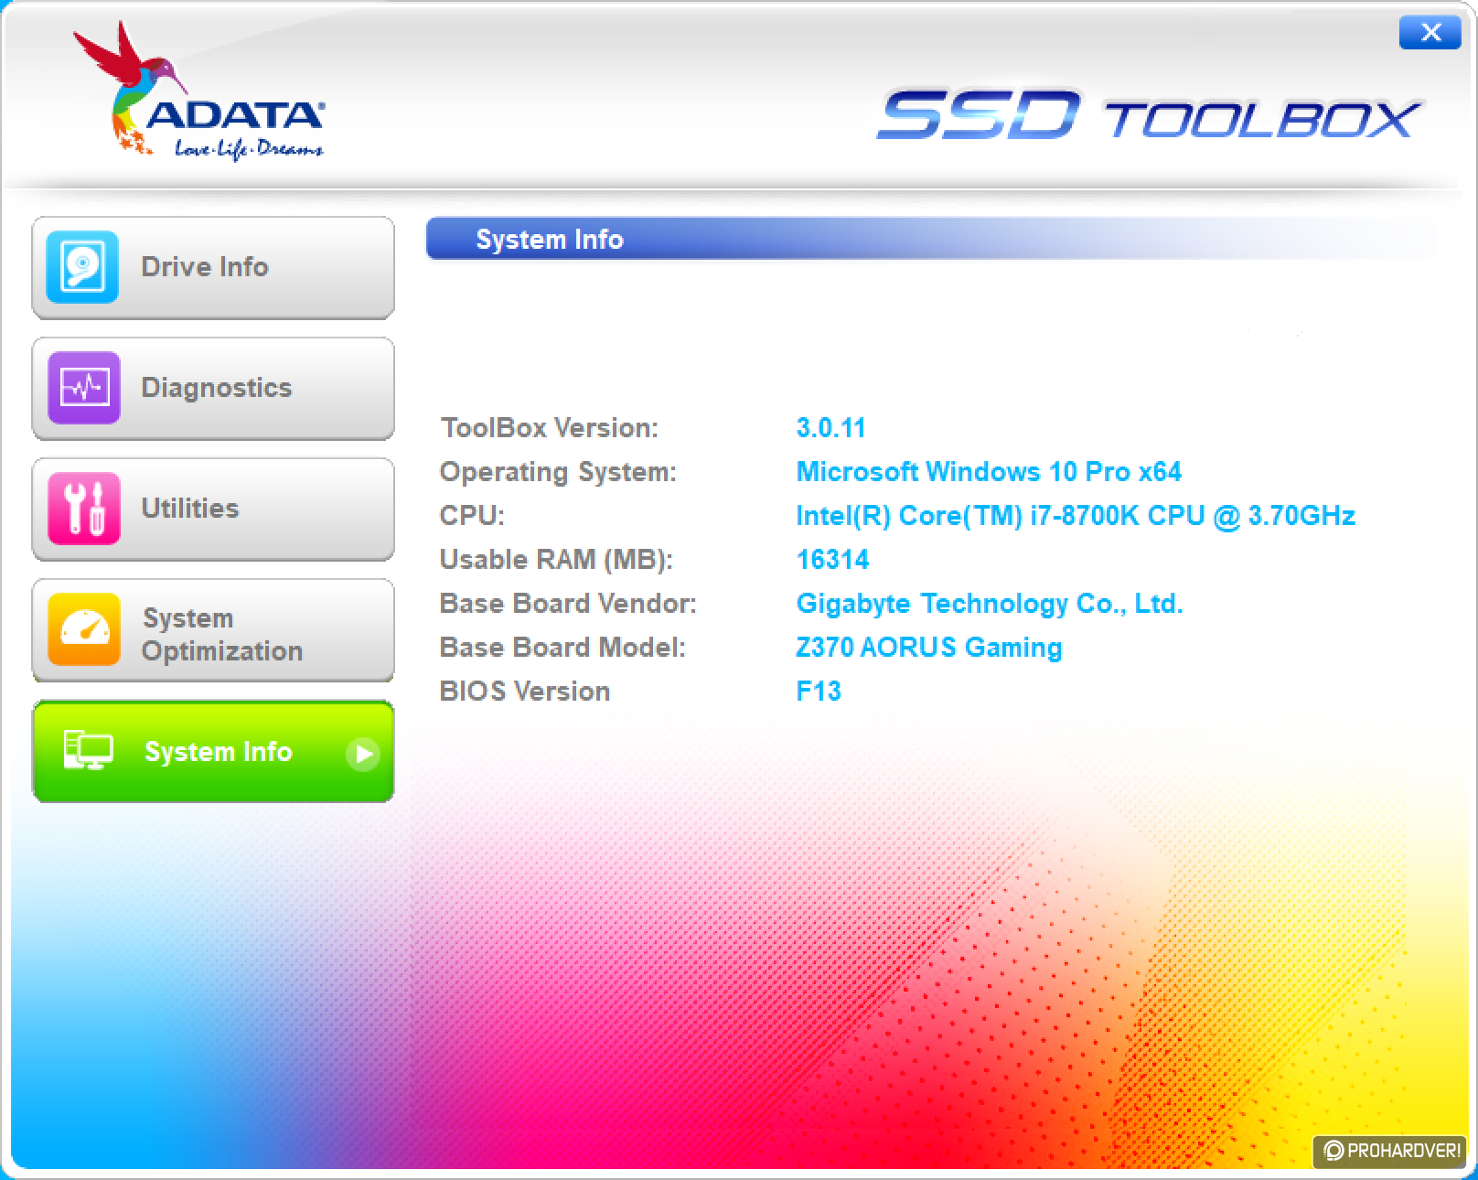
Task: Click the usable RAM value 16314
Action: 832,560
